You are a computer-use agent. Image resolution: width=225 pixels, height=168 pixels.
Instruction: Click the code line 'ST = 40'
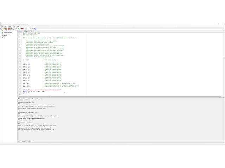26,84
